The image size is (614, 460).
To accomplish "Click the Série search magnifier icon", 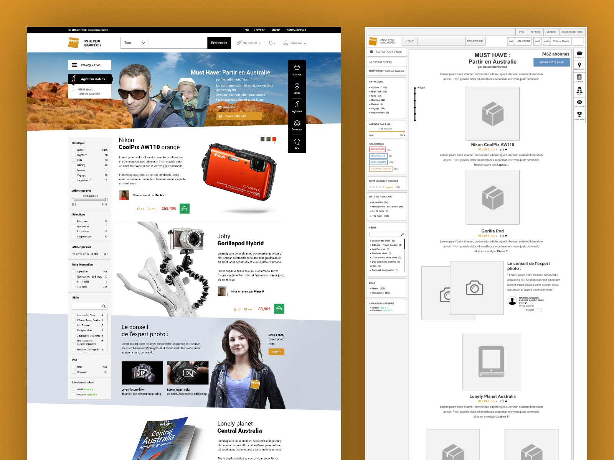I will point(104,306).
